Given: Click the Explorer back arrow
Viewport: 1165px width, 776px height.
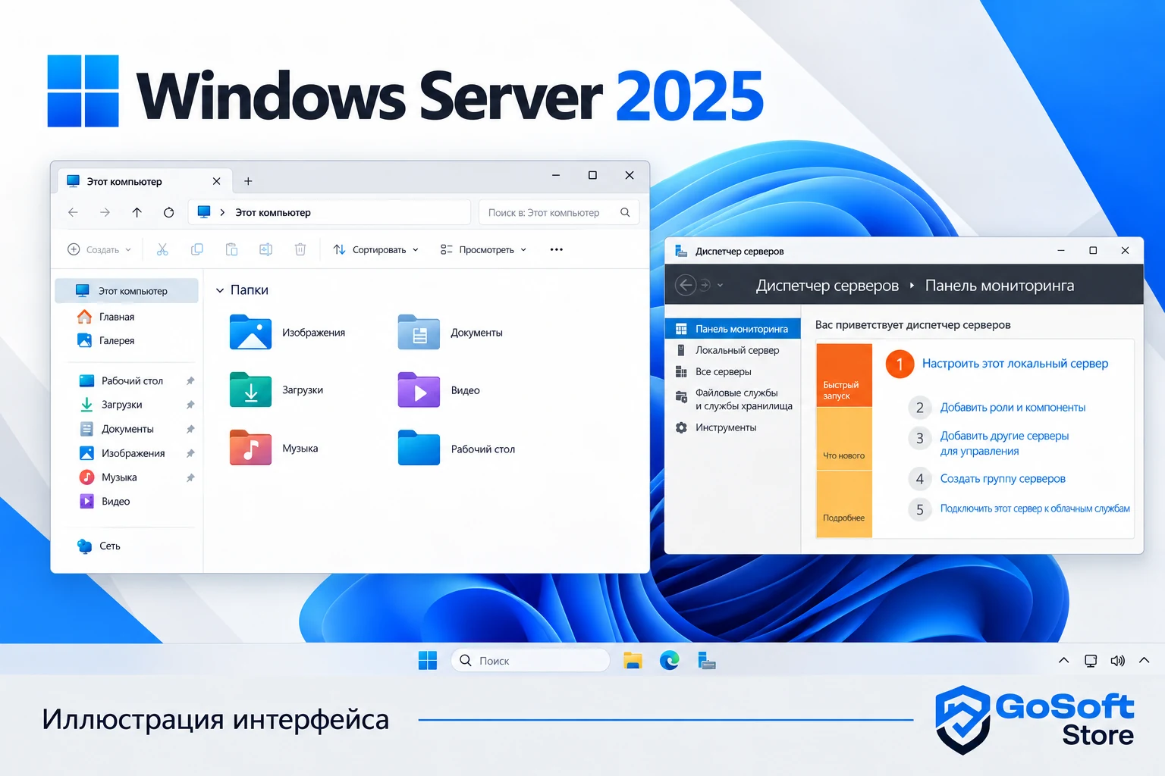Looking at the screenshot, I should click(x=73, y=212).
